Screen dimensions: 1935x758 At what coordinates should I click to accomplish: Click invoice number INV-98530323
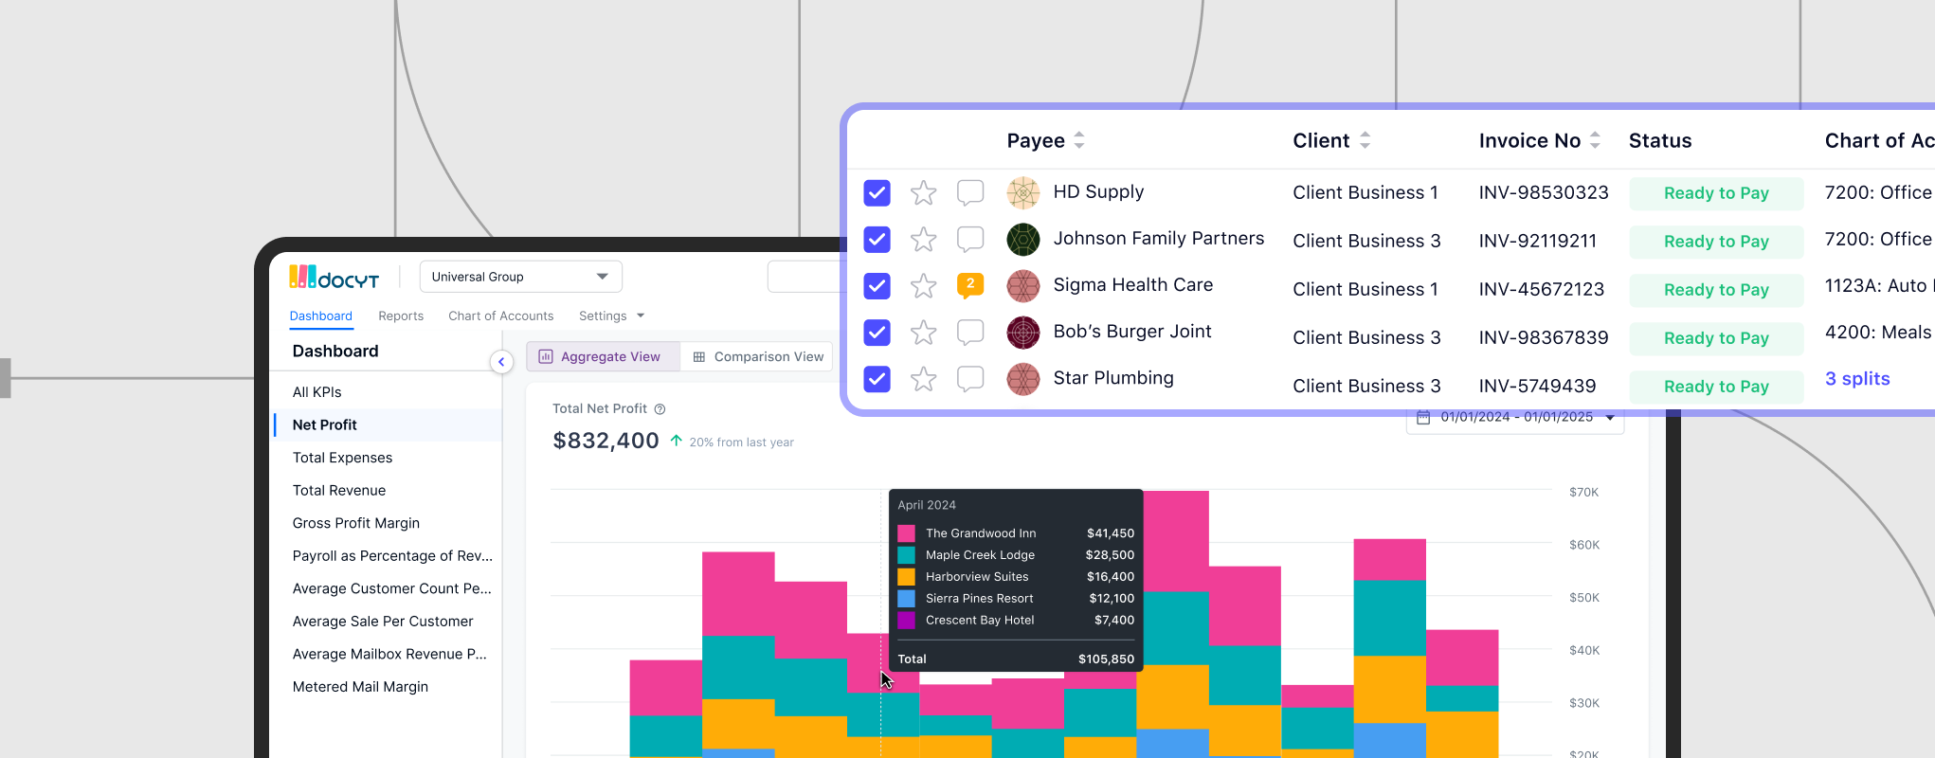(x=1544, y=193)
